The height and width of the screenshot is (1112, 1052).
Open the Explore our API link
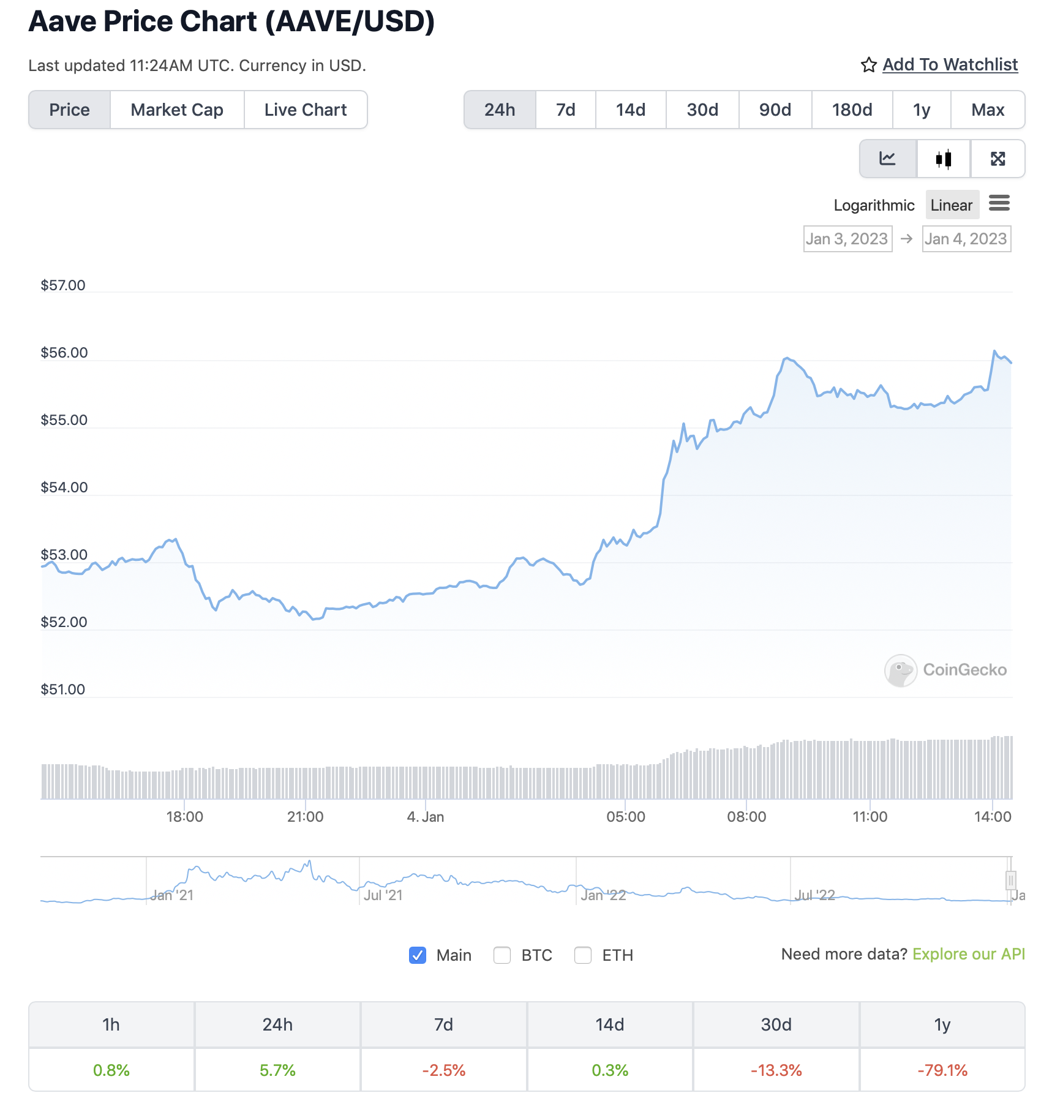pyautogui.click(x=968, y=954)
